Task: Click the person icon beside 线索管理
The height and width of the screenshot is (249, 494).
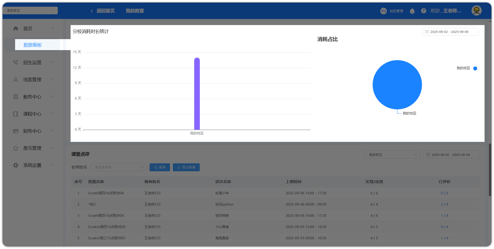Action: pos(16,80)
